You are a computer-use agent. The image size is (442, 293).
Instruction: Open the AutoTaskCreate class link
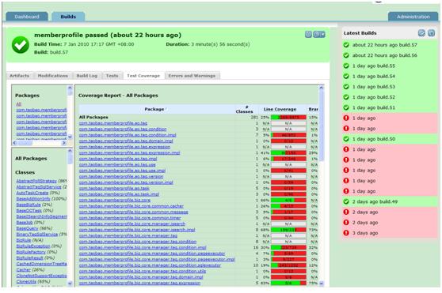click(32, 193)
